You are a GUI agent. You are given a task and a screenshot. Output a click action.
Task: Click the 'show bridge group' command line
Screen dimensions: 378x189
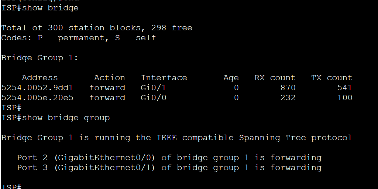tap(55, 118)
